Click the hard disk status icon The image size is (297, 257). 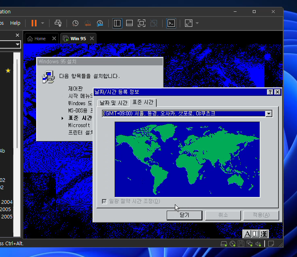(x=224, y=244)
